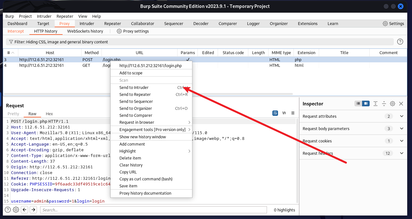This screenshot has height=219, width=412.
Task: Open the Burp menu
Action: point(10,16)
